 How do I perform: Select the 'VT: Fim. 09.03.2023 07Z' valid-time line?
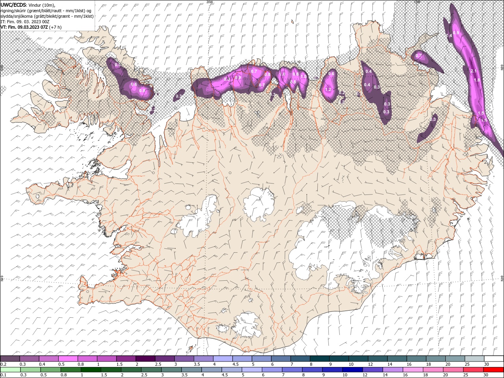point(24,27)
